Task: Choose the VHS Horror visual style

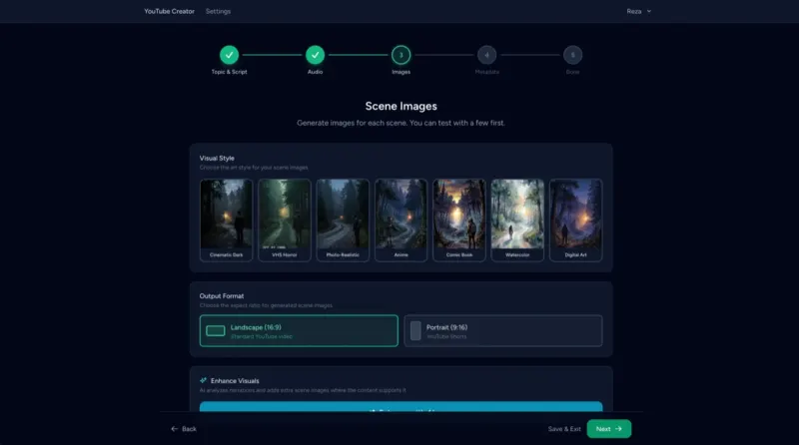Action: pos(285,220)
